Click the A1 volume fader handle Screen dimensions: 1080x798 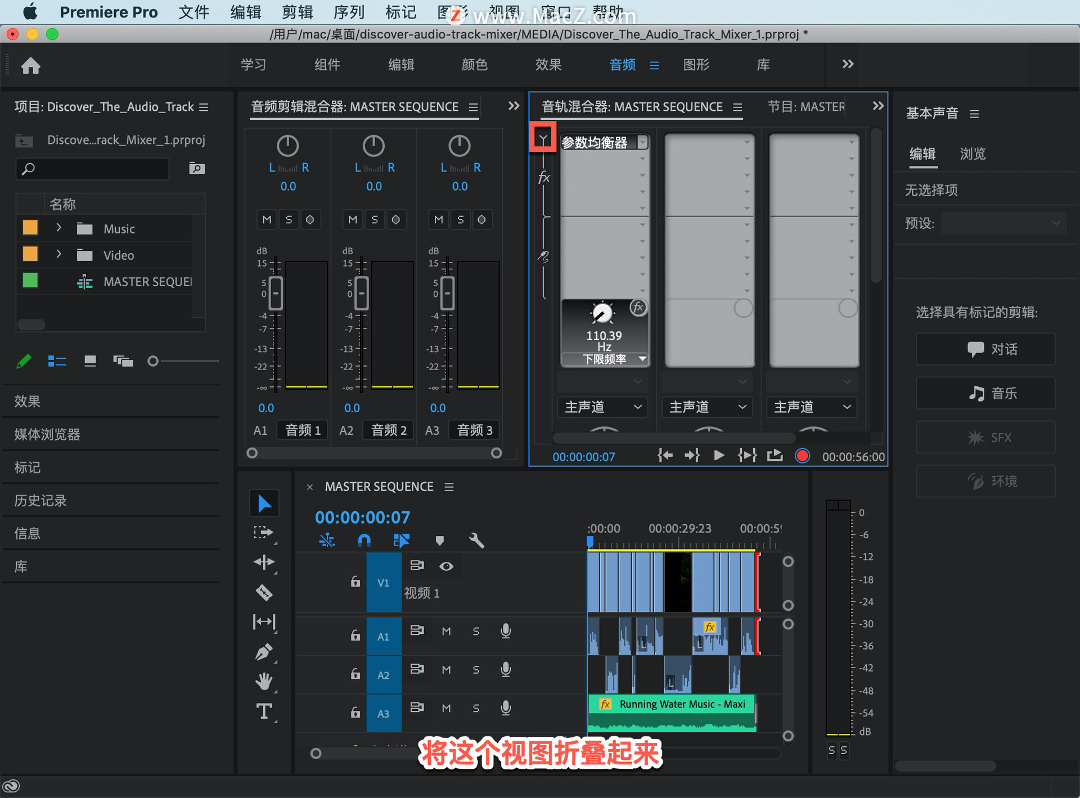pyautogui.click(x=276, y=293)
